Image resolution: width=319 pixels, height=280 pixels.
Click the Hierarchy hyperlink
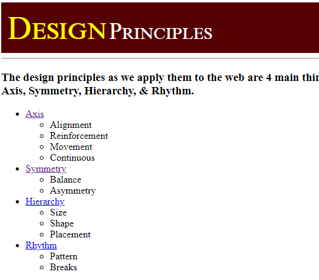45,201
